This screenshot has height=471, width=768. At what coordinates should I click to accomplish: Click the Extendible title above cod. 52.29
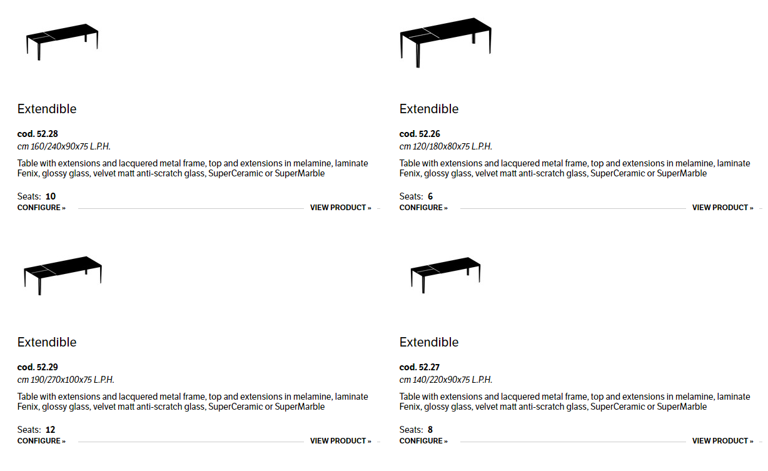tap(47, 342)
